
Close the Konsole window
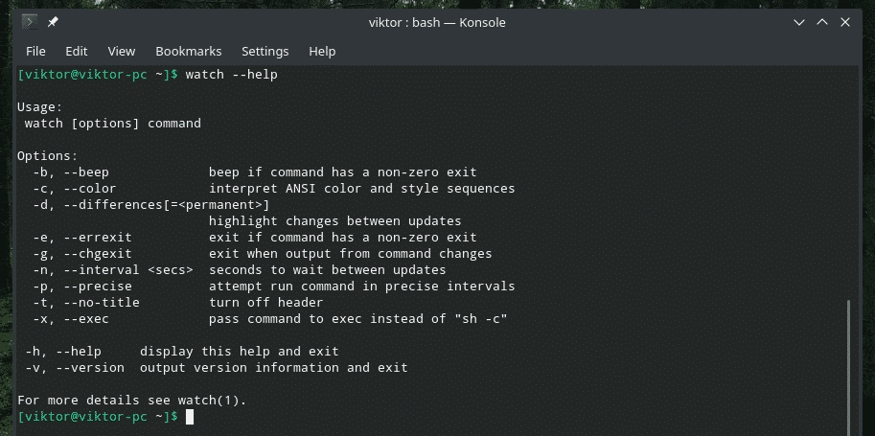pos(851,22)
